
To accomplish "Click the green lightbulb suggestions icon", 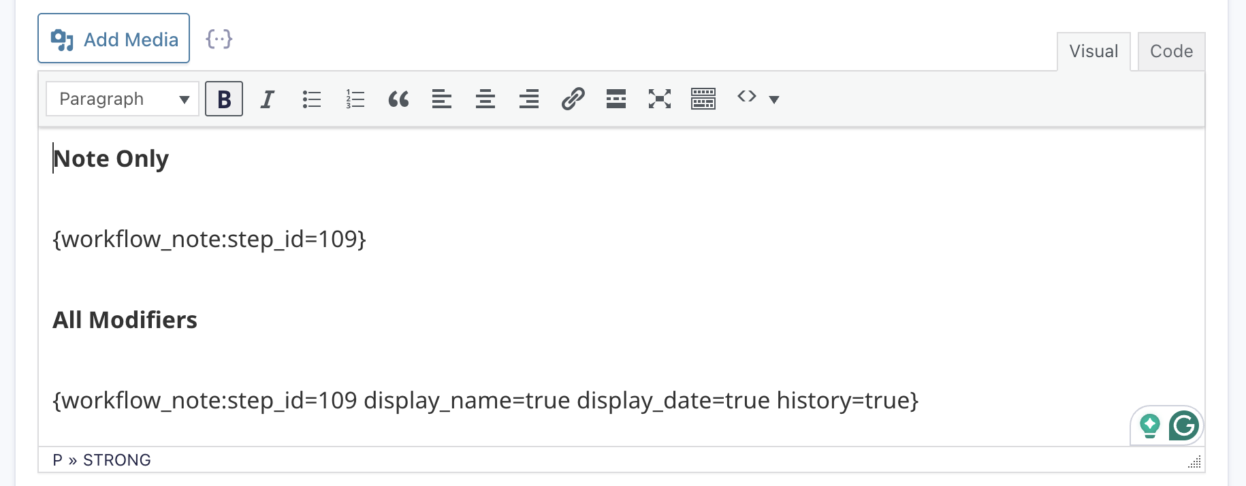I will click(1150, 426).
